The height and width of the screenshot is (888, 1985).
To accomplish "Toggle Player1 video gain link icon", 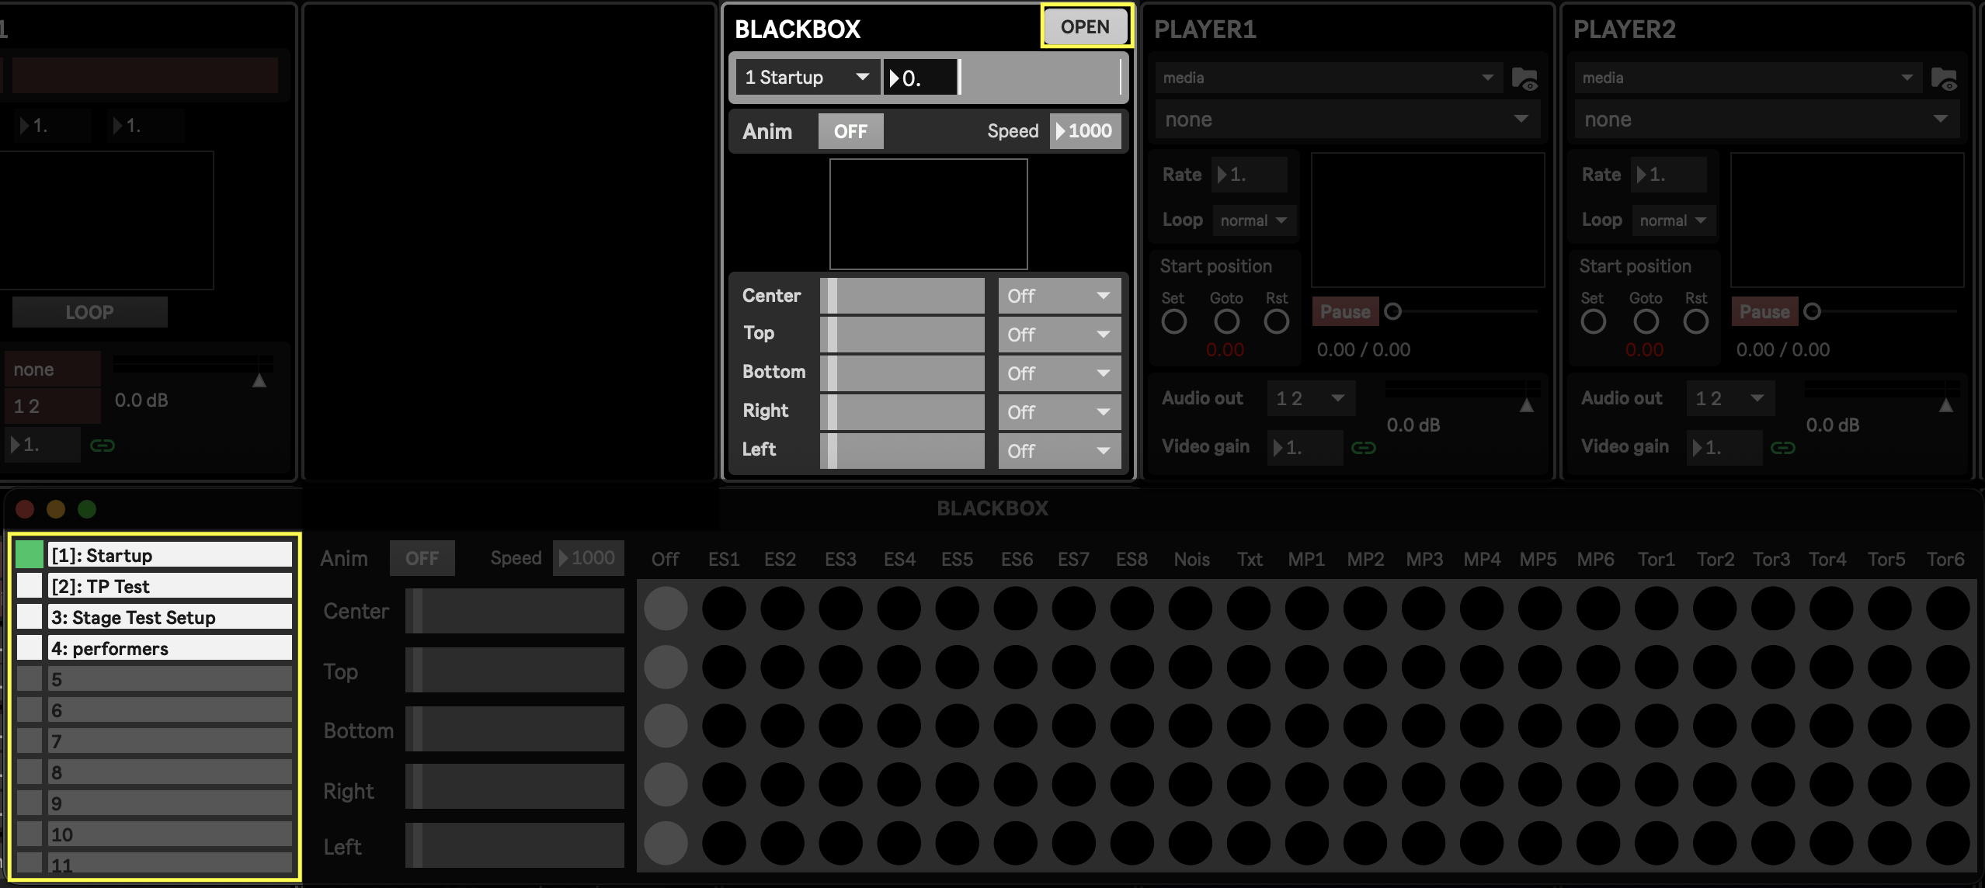I will pyautogui.click(x=1364, y=448).
